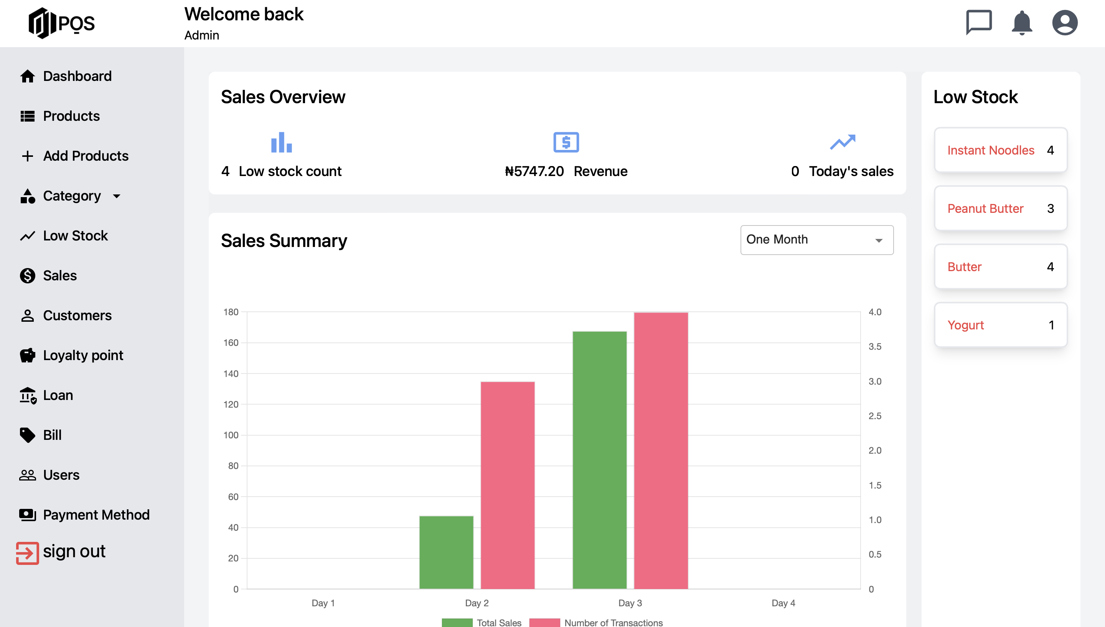
Task: Click the Day 3 green Total Sales bar
Action: 600,460
